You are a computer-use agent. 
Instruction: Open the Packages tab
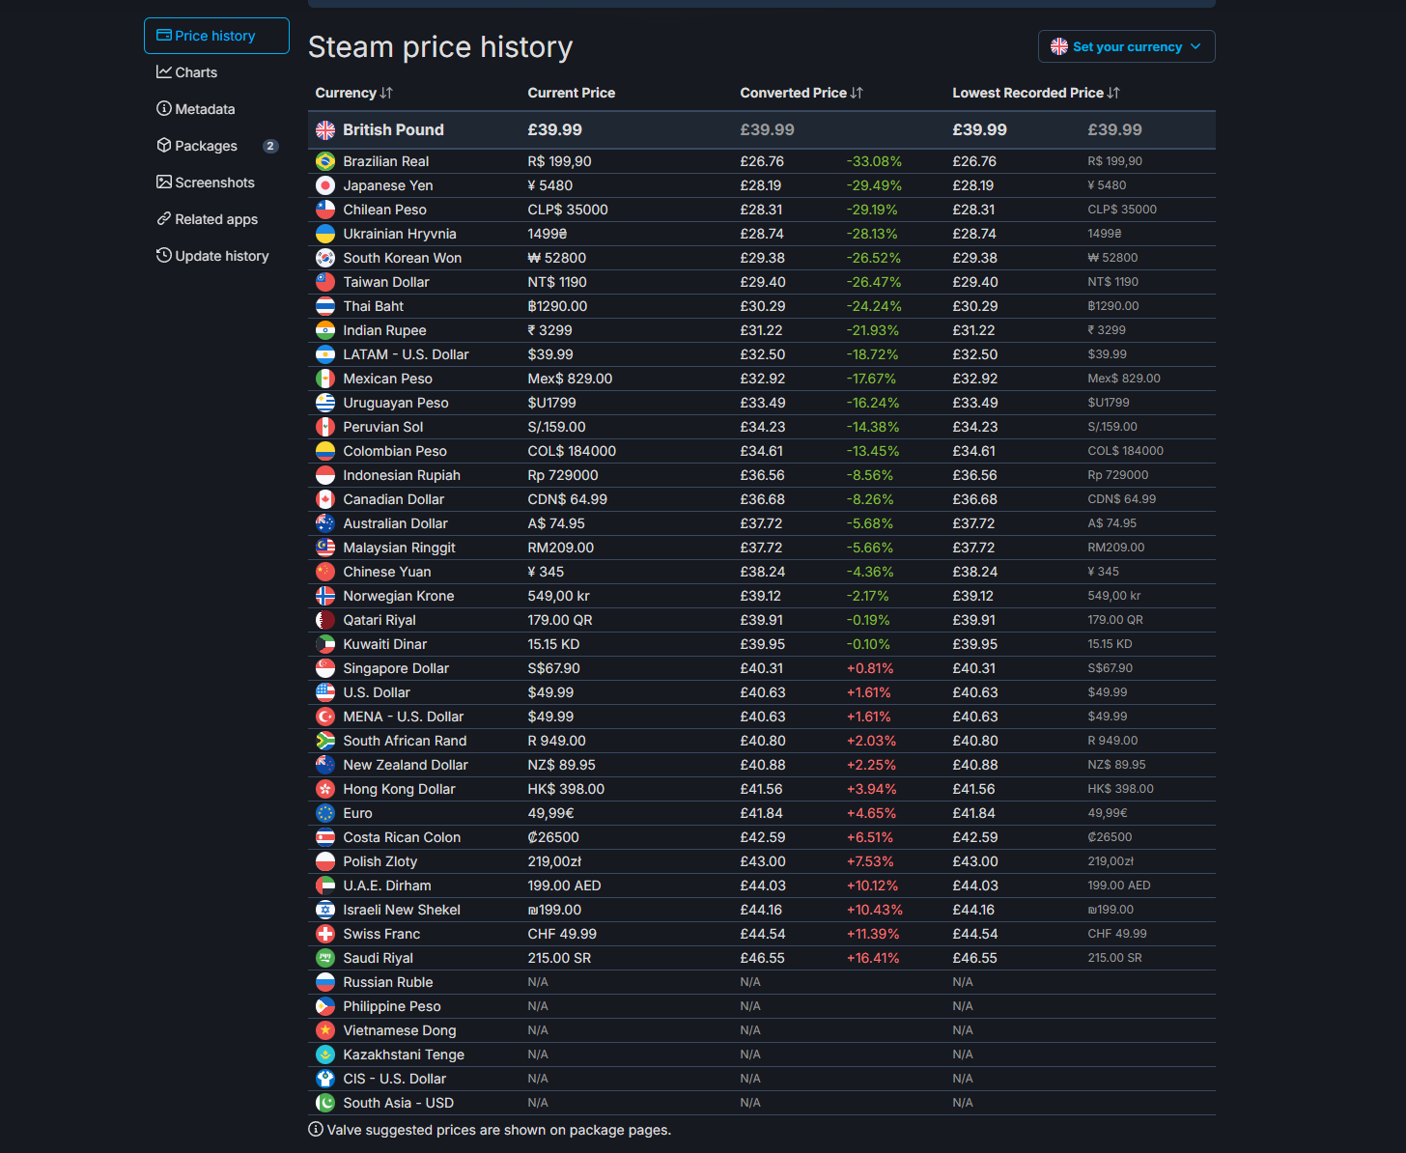tap(206, 146)
